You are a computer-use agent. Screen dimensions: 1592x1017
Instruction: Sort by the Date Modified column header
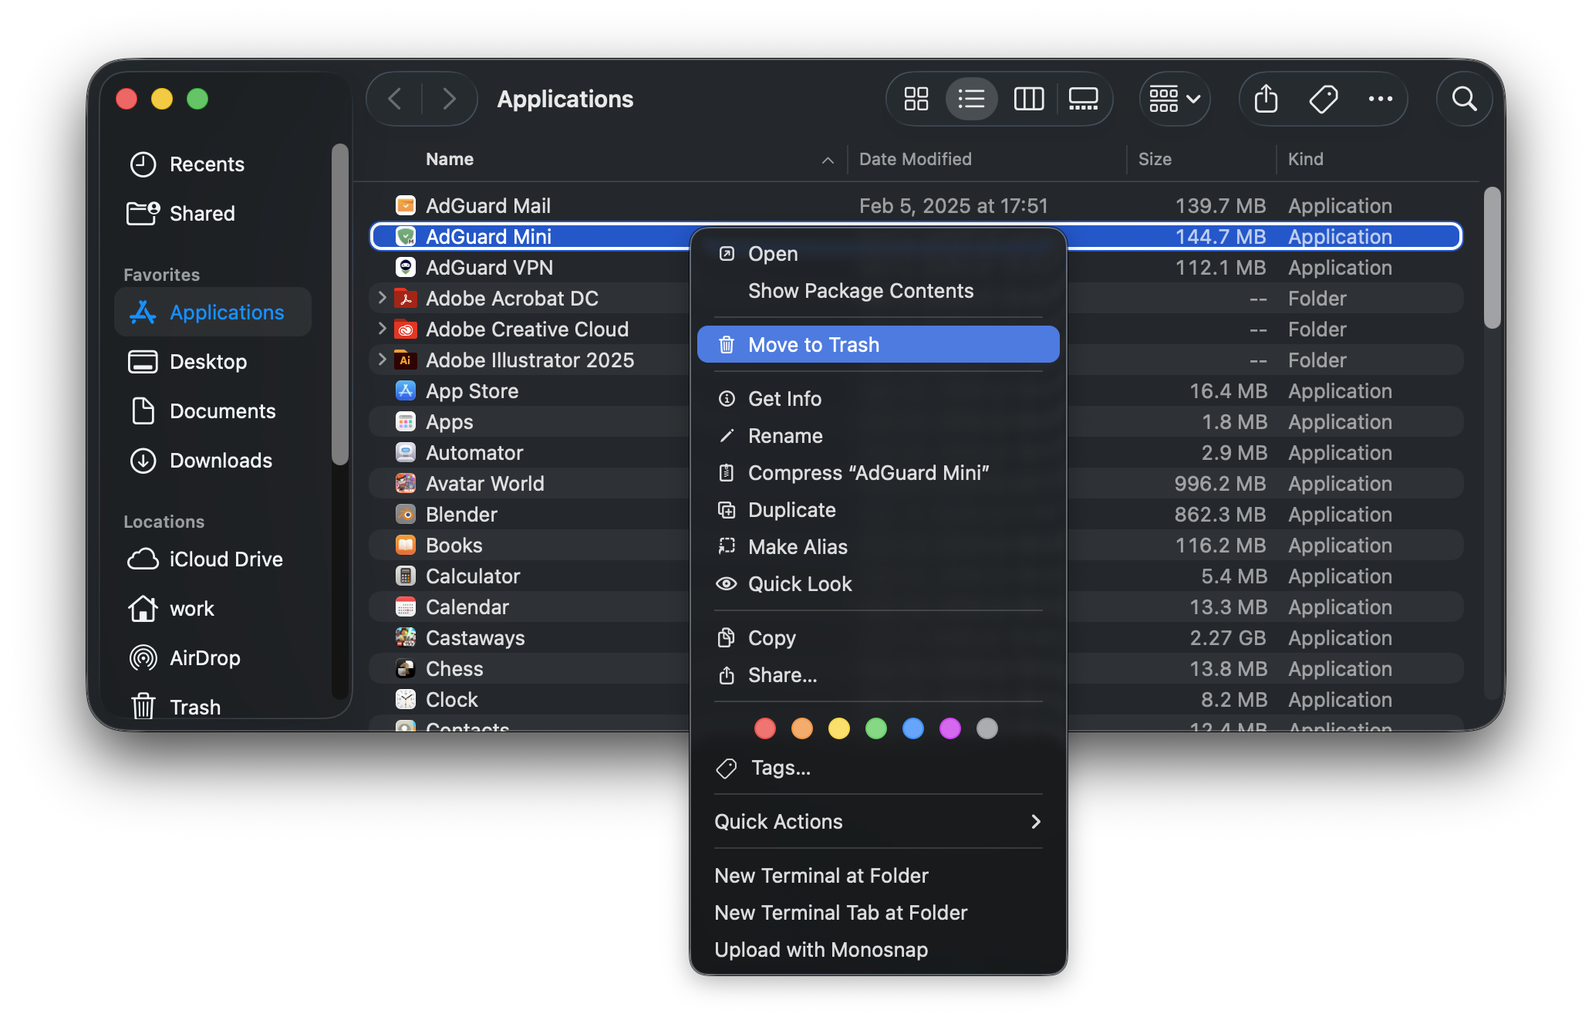tap(915, 159)
